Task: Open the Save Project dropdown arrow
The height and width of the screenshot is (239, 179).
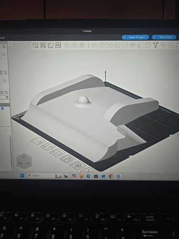Action: click(124, 37)
